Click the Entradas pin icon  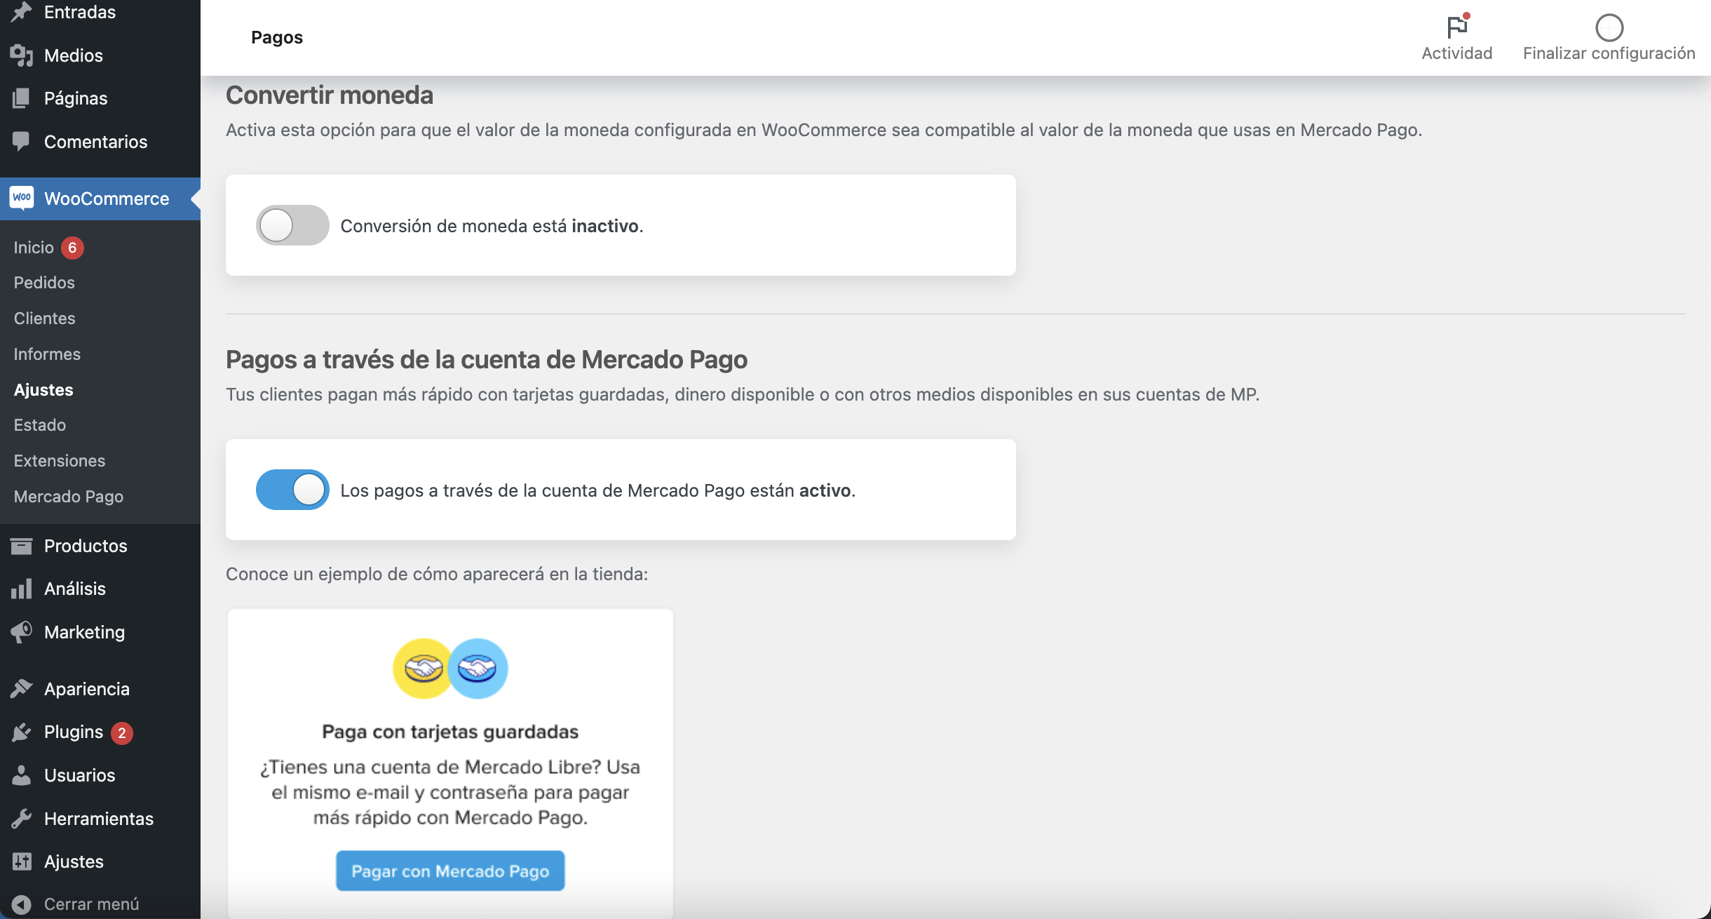22,12
